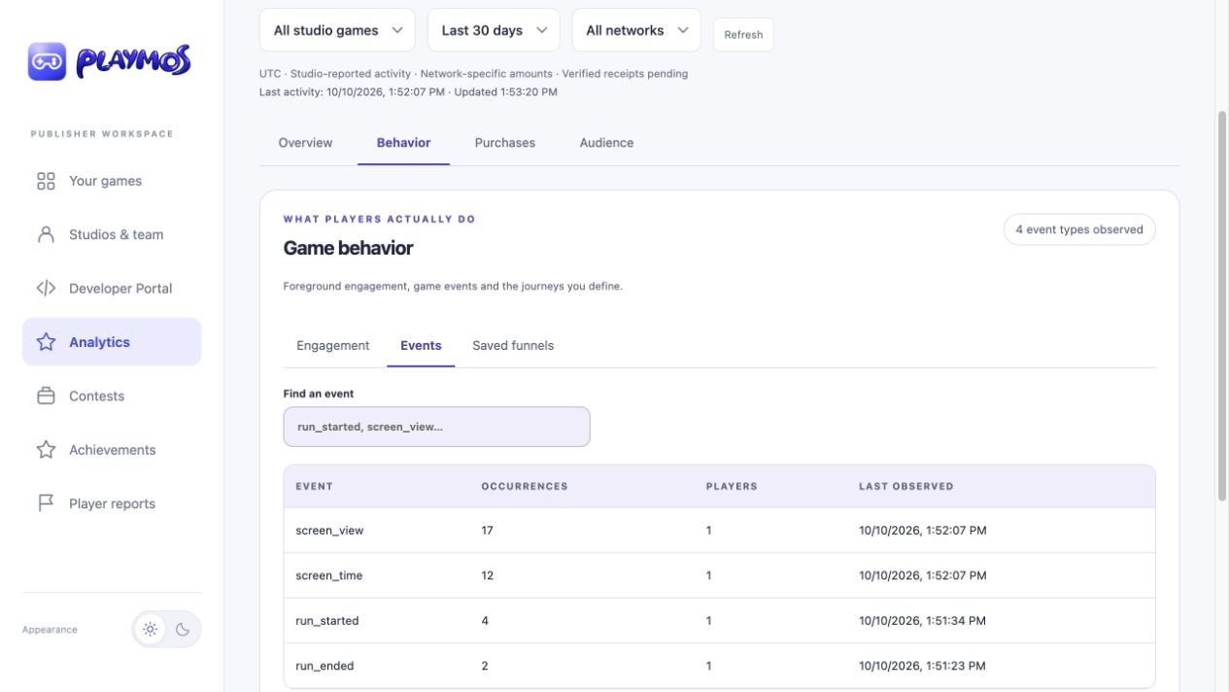Switch to the Overview tab

pos(305,143)
